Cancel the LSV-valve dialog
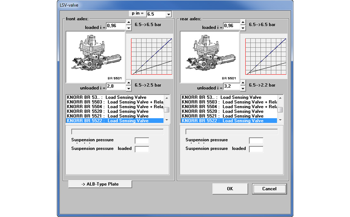350x217 pixels. point(270,189)
